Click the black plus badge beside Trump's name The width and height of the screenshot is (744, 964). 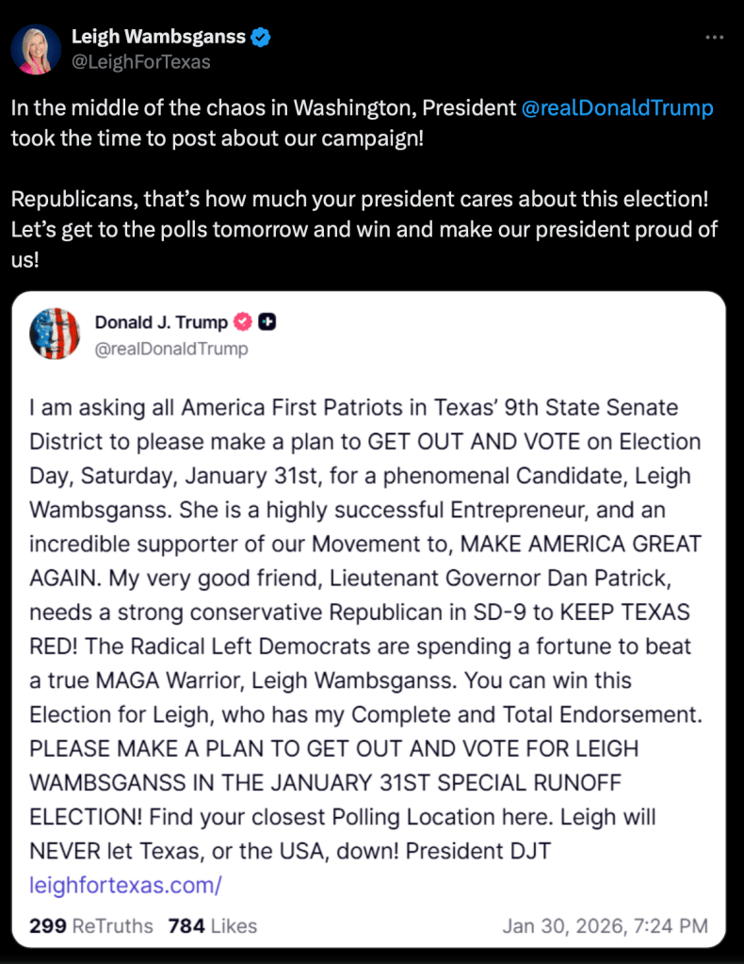click(x=267, y=322)
